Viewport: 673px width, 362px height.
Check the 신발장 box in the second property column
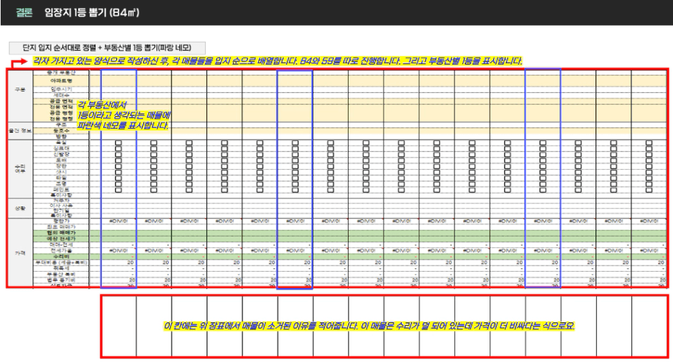click(154, 154)
